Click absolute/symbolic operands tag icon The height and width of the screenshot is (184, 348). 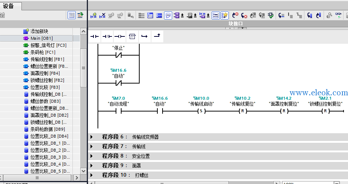click(x=177, y=15)
